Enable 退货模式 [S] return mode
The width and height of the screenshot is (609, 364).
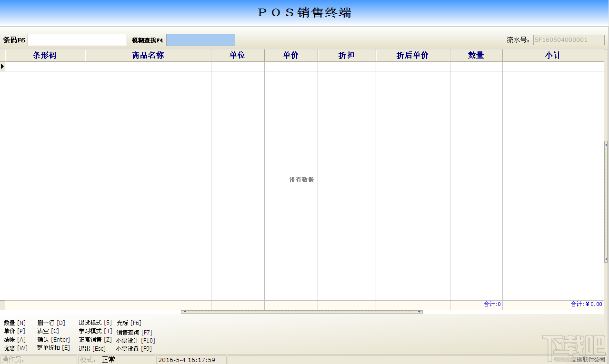(95, 323)
